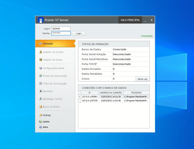The image size is (194, 149).
Task: Click the Banco de Dados cylinder icon
Action: (41, 107)
